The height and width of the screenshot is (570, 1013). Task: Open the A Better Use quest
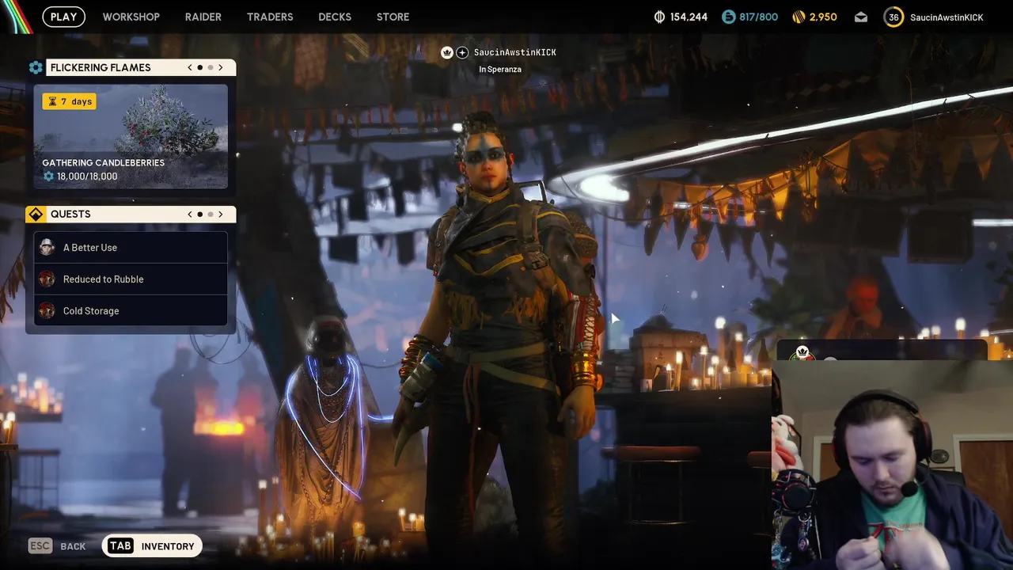(x=131, y=247)
